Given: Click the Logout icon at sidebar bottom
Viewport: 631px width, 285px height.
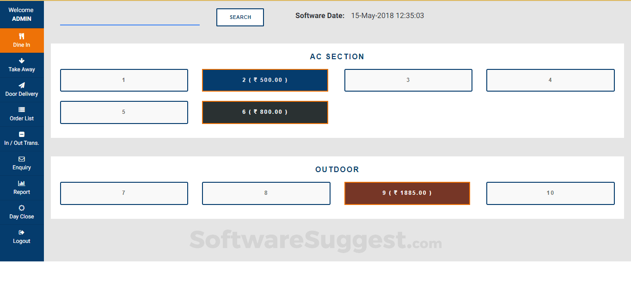Looking at the screenshot, I should point(22,233).
